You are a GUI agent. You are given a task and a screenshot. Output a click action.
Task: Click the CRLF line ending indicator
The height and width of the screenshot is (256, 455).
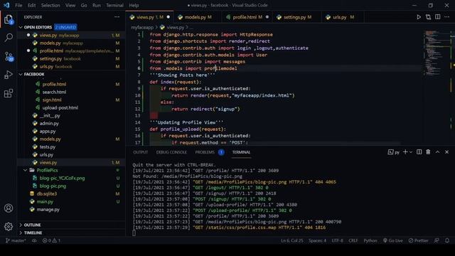pos(353,240)
